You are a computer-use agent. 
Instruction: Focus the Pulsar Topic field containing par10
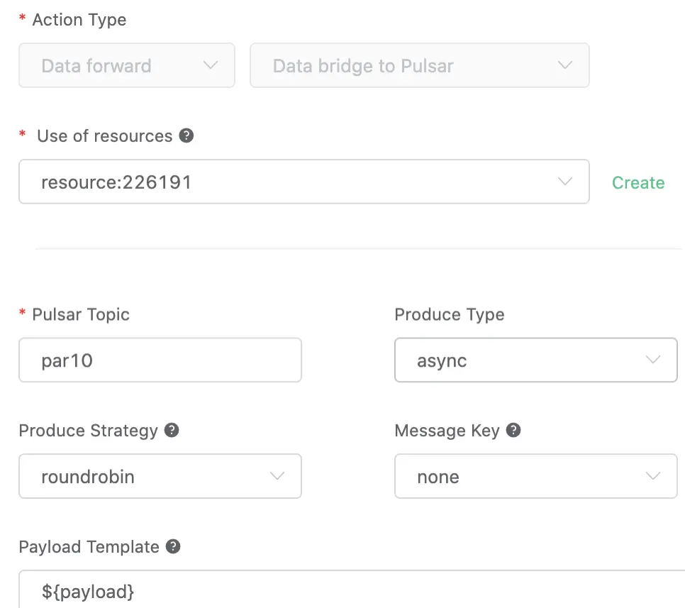tap(160, 360)
